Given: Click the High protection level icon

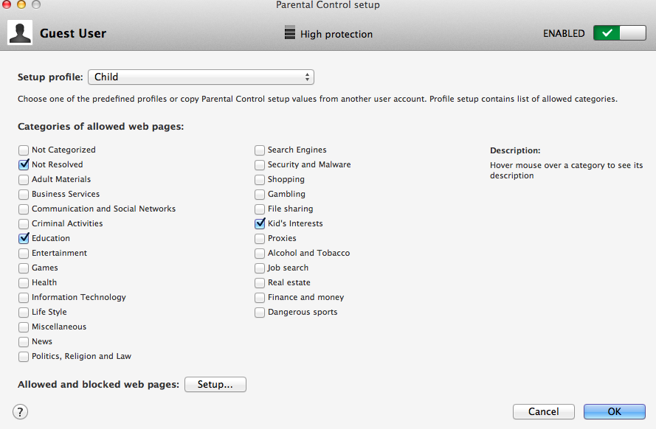Looking at the screenshot, I should [x=289, y=32].
